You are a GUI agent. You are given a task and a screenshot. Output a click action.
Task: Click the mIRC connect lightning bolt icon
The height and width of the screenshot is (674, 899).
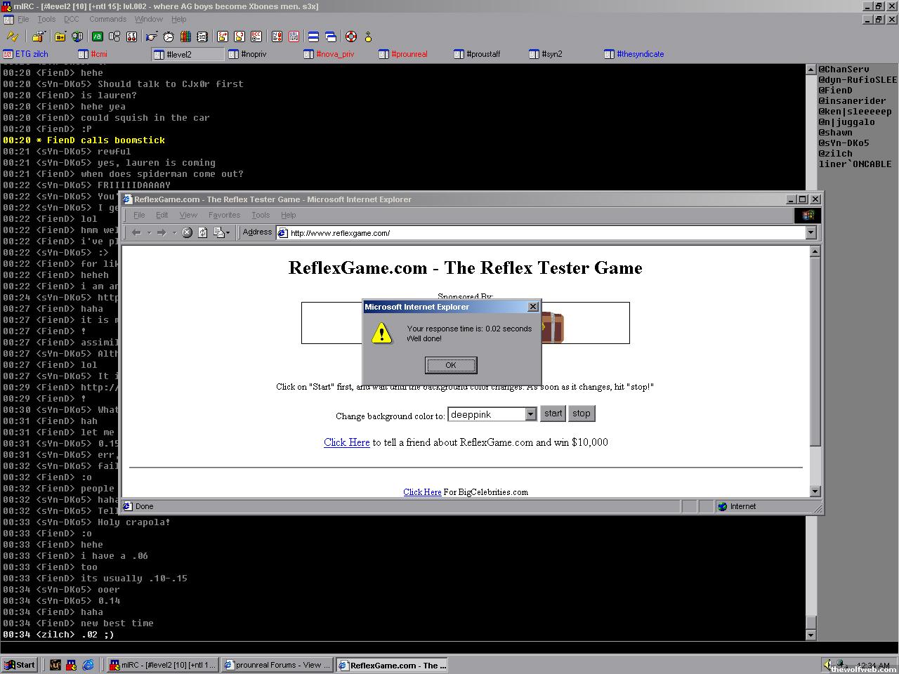[x=12, y=37]
